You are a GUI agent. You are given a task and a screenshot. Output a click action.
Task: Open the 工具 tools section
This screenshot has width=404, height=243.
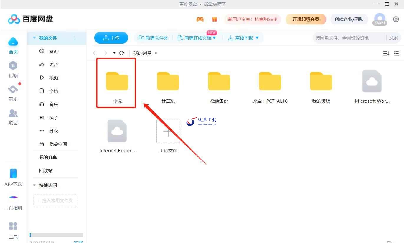13,230
